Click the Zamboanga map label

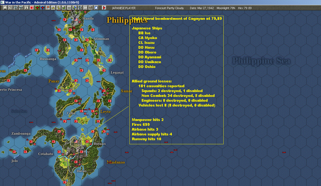click(21, 134)
